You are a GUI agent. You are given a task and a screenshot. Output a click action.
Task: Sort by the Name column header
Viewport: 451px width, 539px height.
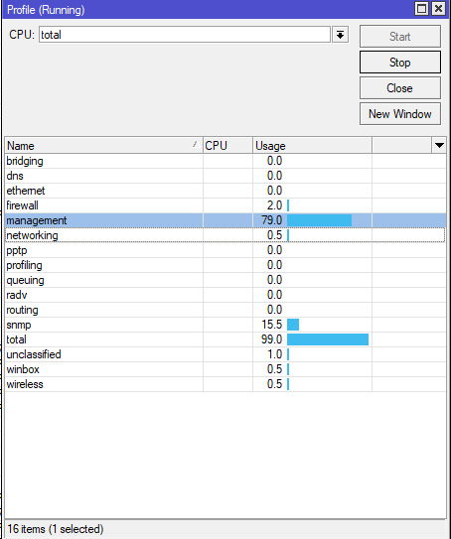point(103,145)
